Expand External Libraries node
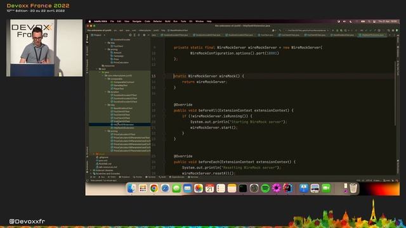 91,170
